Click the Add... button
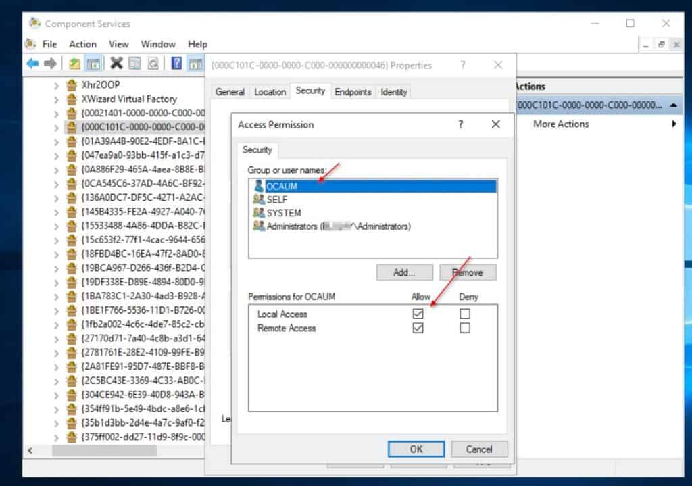Viewport: 692px width, 486px height. (404, 272)
